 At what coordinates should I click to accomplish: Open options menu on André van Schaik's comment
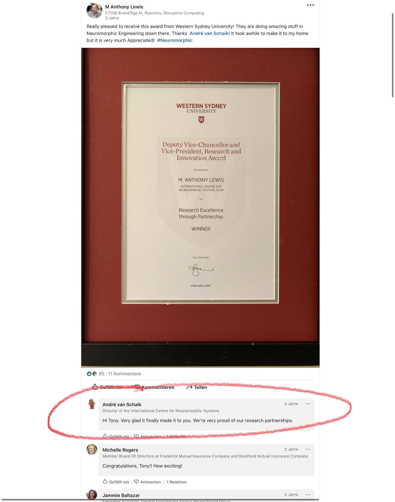(308, 404)
